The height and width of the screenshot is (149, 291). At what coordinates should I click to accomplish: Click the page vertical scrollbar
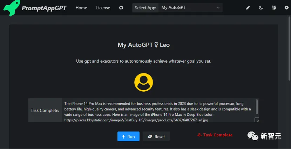(x=289, y=49)
